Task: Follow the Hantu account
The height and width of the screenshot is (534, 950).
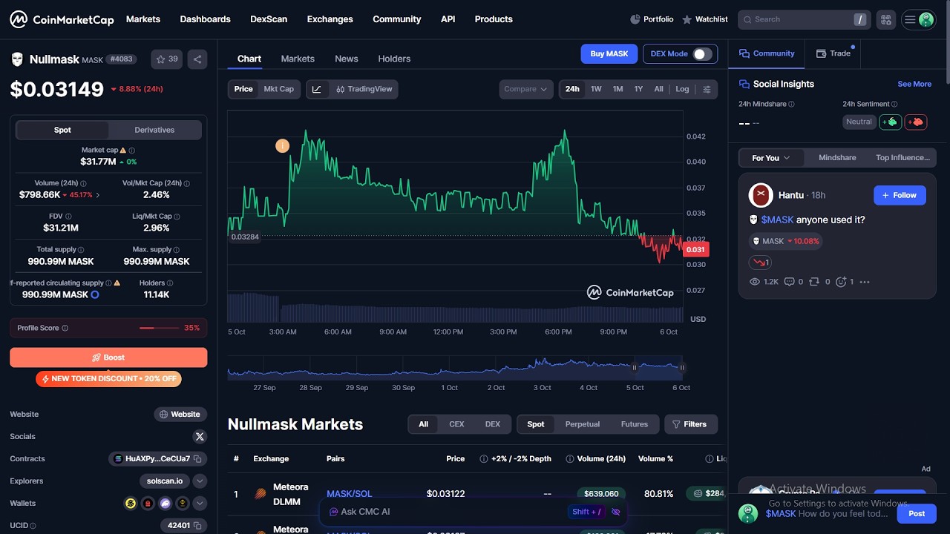Action: coord(900,195)
